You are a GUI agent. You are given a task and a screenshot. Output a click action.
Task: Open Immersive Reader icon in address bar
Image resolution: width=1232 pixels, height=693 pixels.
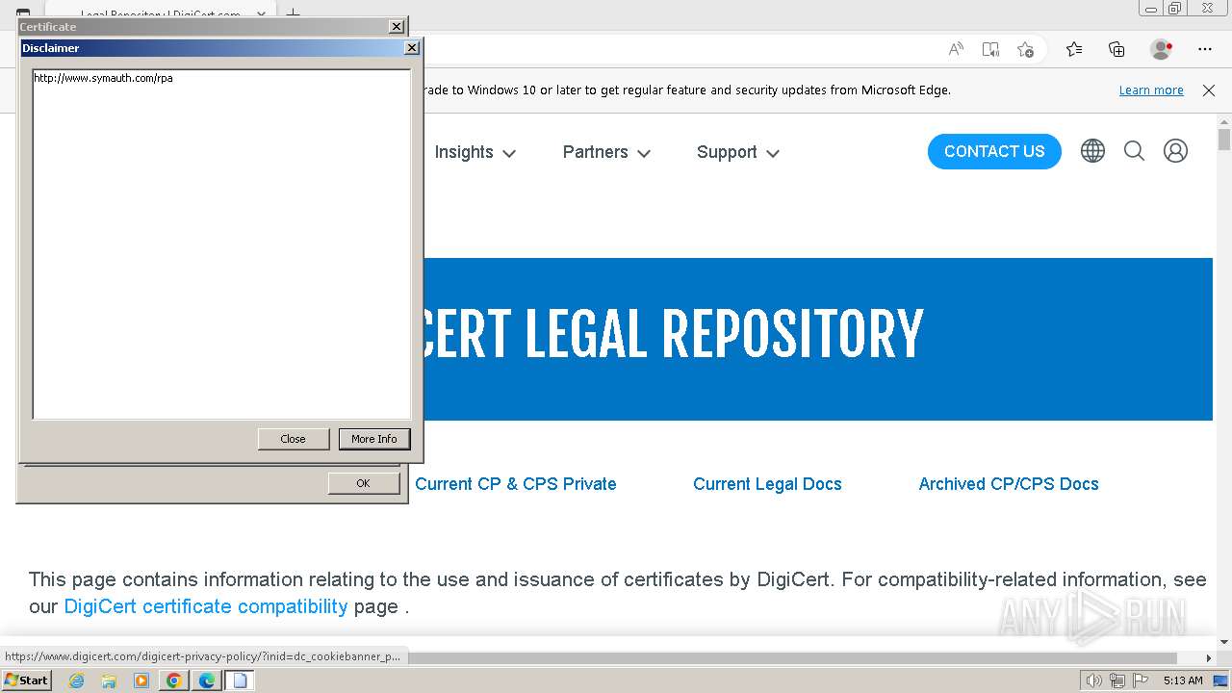(x=990, y=49)
